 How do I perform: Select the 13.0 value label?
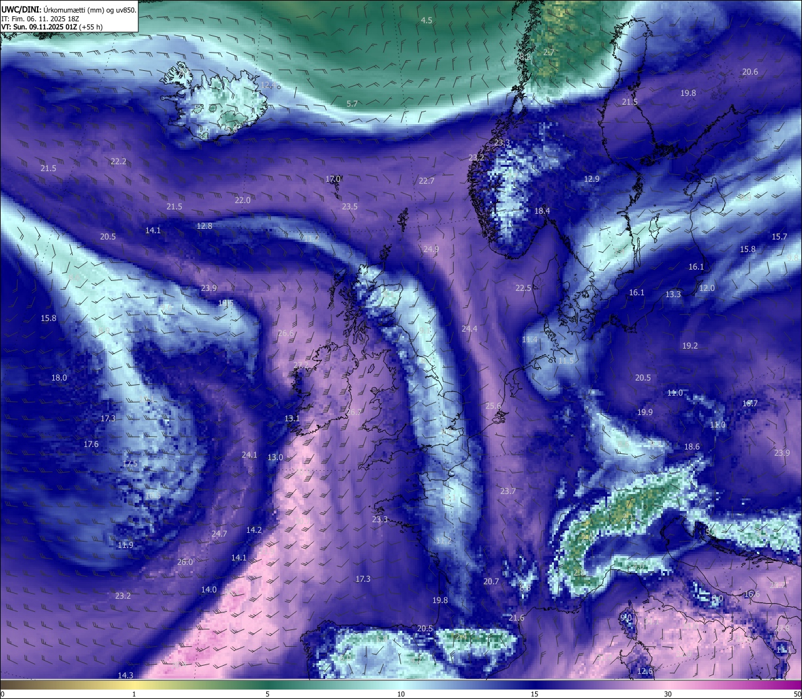click(x=275, y=458)
